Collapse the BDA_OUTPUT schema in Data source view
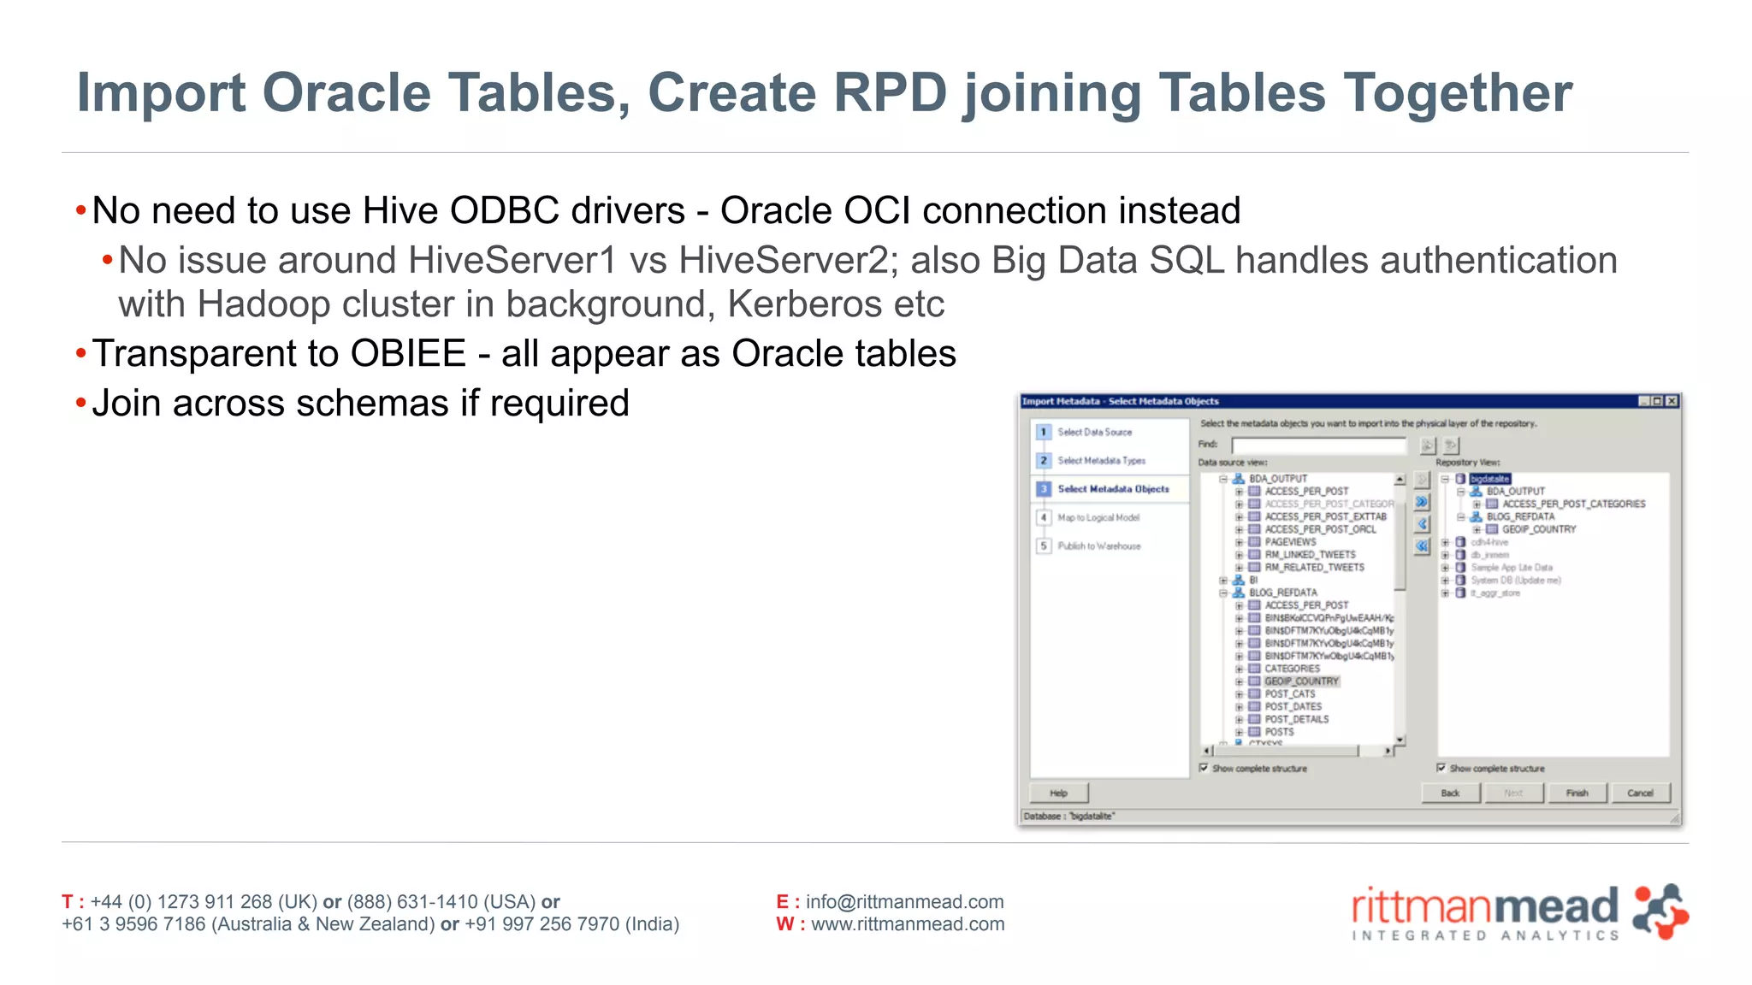The width and height of the screenshot is (1752, 985). coord(1223,479)
